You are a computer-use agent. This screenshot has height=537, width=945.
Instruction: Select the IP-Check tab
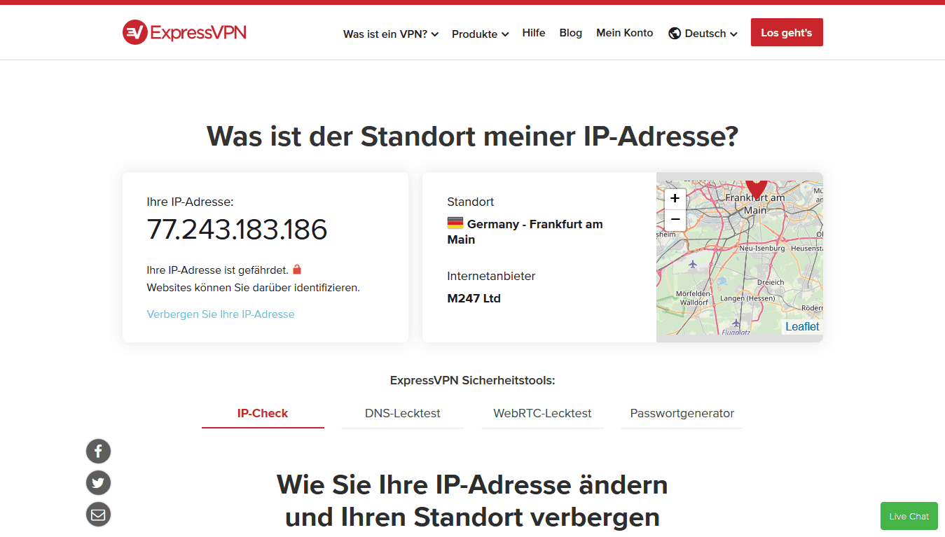pyautogui.click(x=263, y=413)
